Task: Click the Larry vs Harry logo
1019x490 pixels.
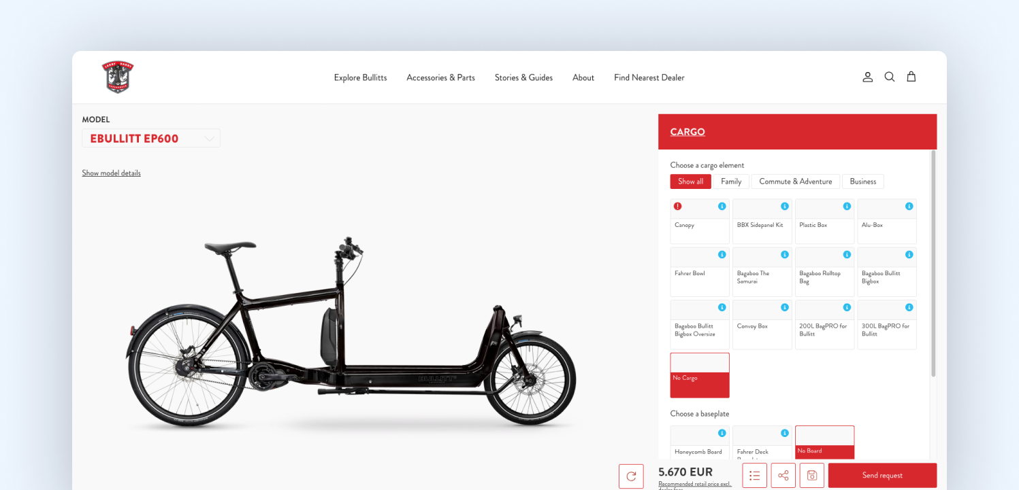Action: pos(118,77)
